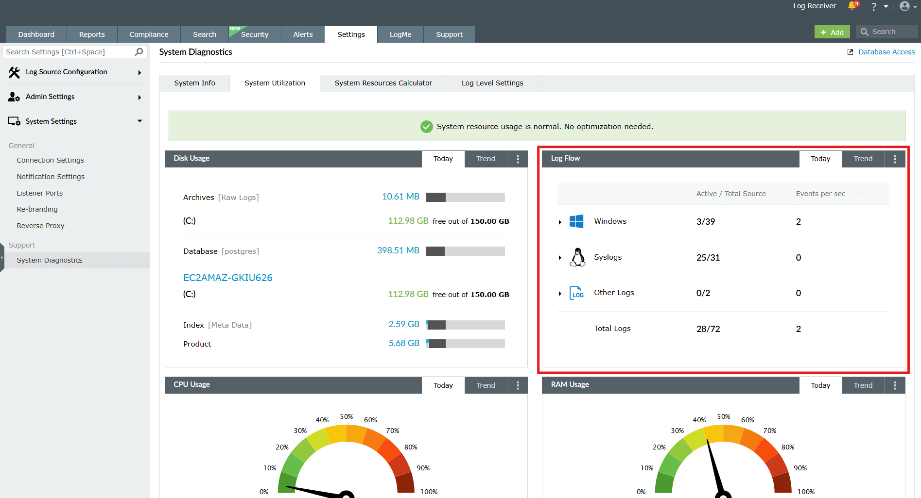Click the magnifier icon in Search Settings
Screen dimensions: 921x498
pyautogui.click(x=139, y=51)
